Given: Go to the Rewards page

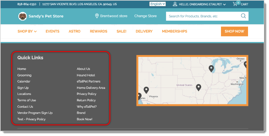Looking at the screenshot, I should pos(98,31).
